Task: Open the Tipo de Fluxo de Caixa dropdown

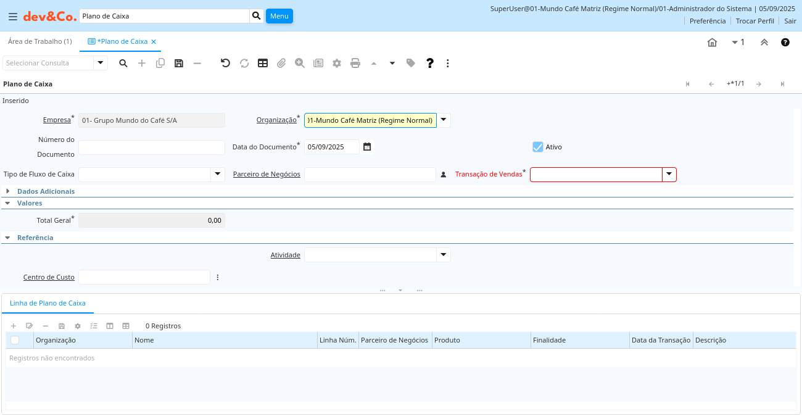Action: click(x=218, y=175)
